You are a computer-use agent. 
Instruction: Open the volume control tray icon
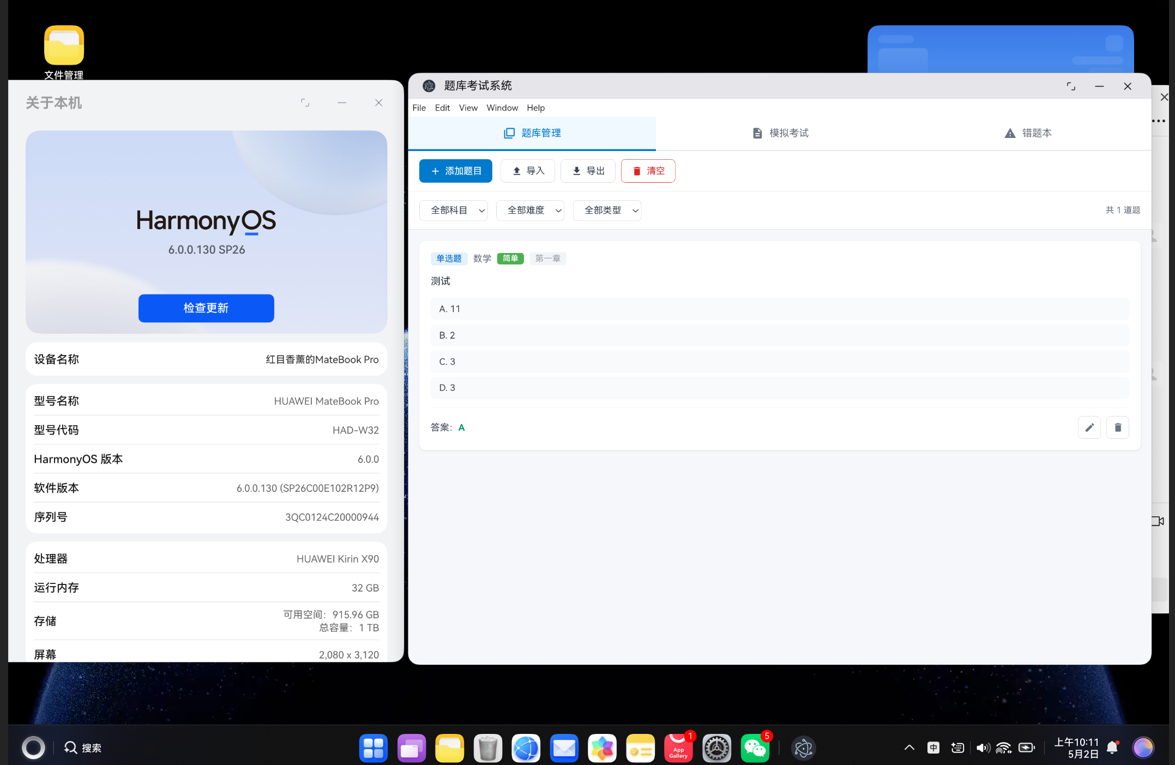pos(983,748)
